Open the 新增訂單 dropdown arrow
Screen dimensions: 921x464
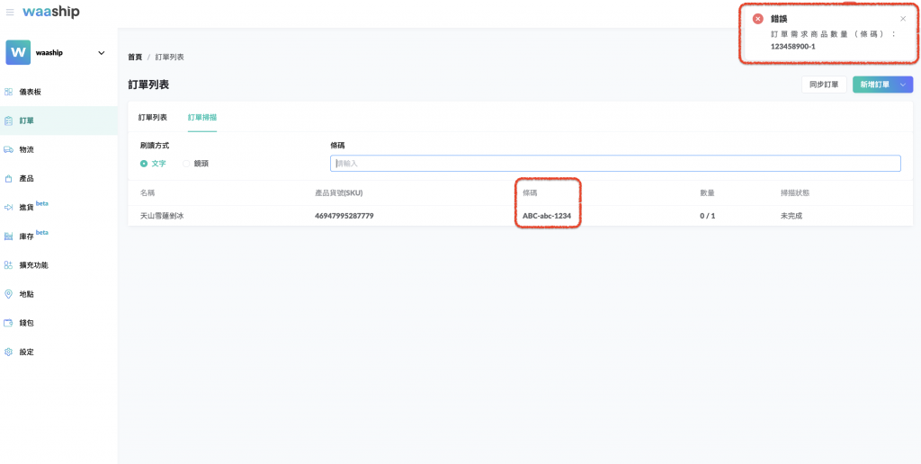pos(903,85)
